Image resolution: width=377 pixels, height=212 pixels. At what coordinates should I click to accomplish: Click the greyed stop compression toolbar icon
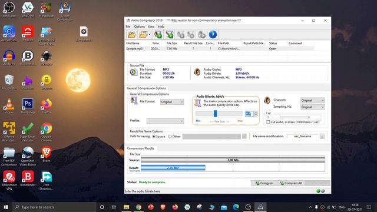point(181,35)
